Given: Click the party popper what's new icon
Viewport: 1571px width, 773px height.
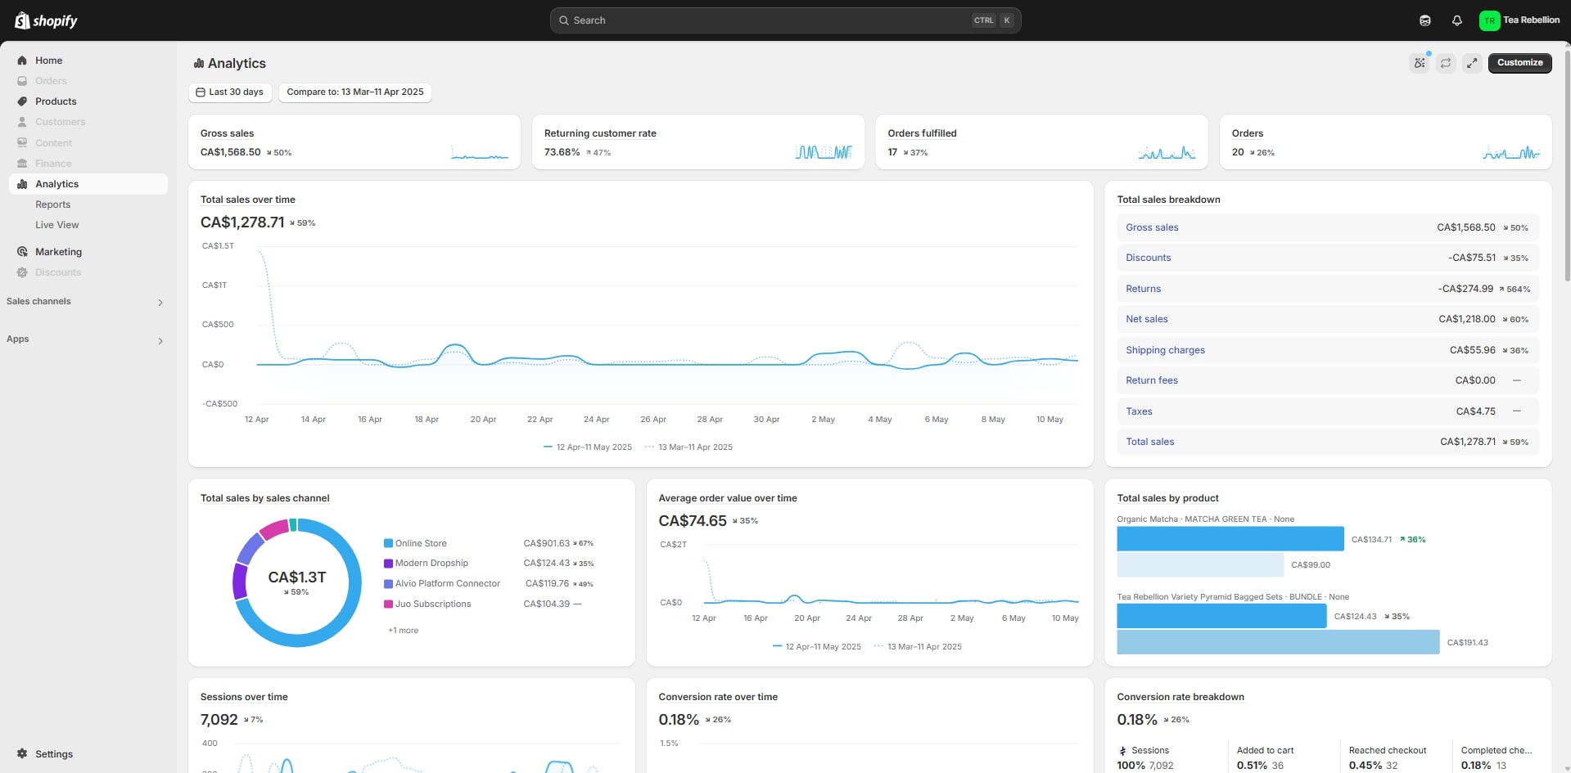Looking at the screenshot, I should (1420, 63).
